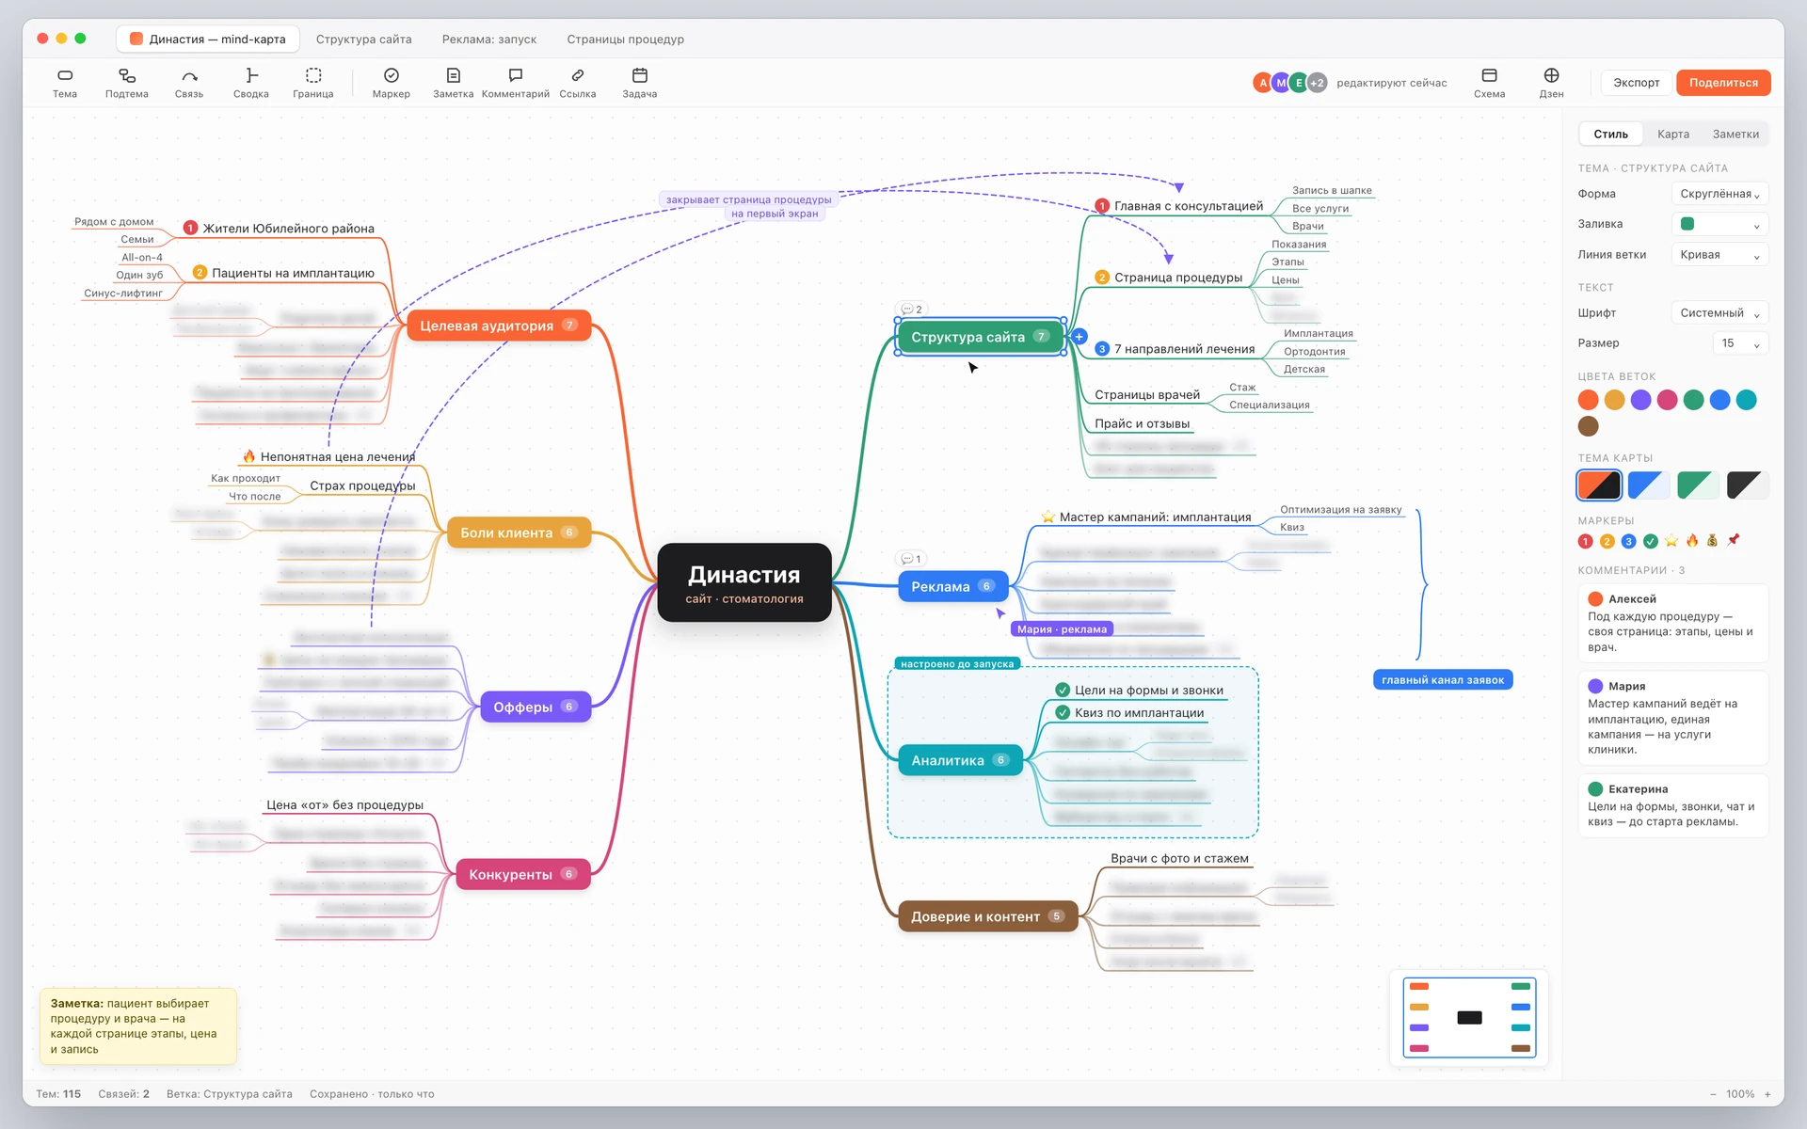Open the Шрифт font dropdown

point(1719,312)
